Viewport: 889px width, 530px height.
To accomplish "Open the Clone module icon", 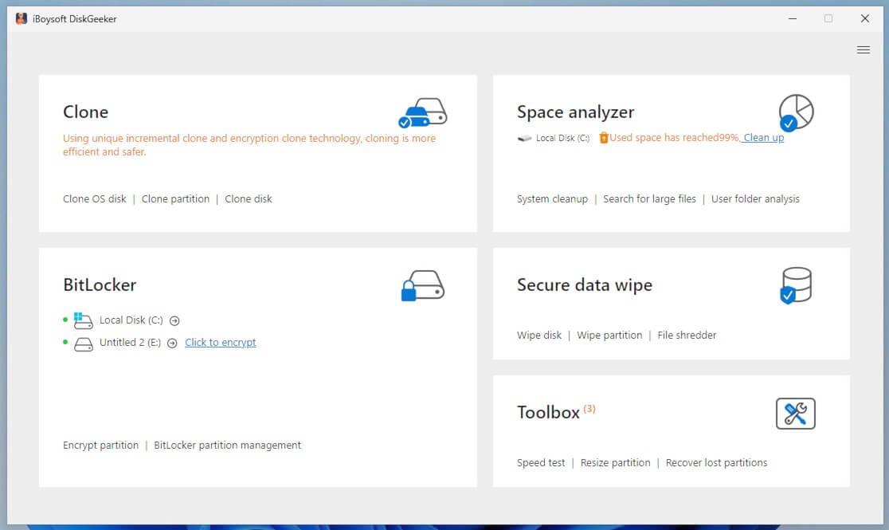I will 423,114.
